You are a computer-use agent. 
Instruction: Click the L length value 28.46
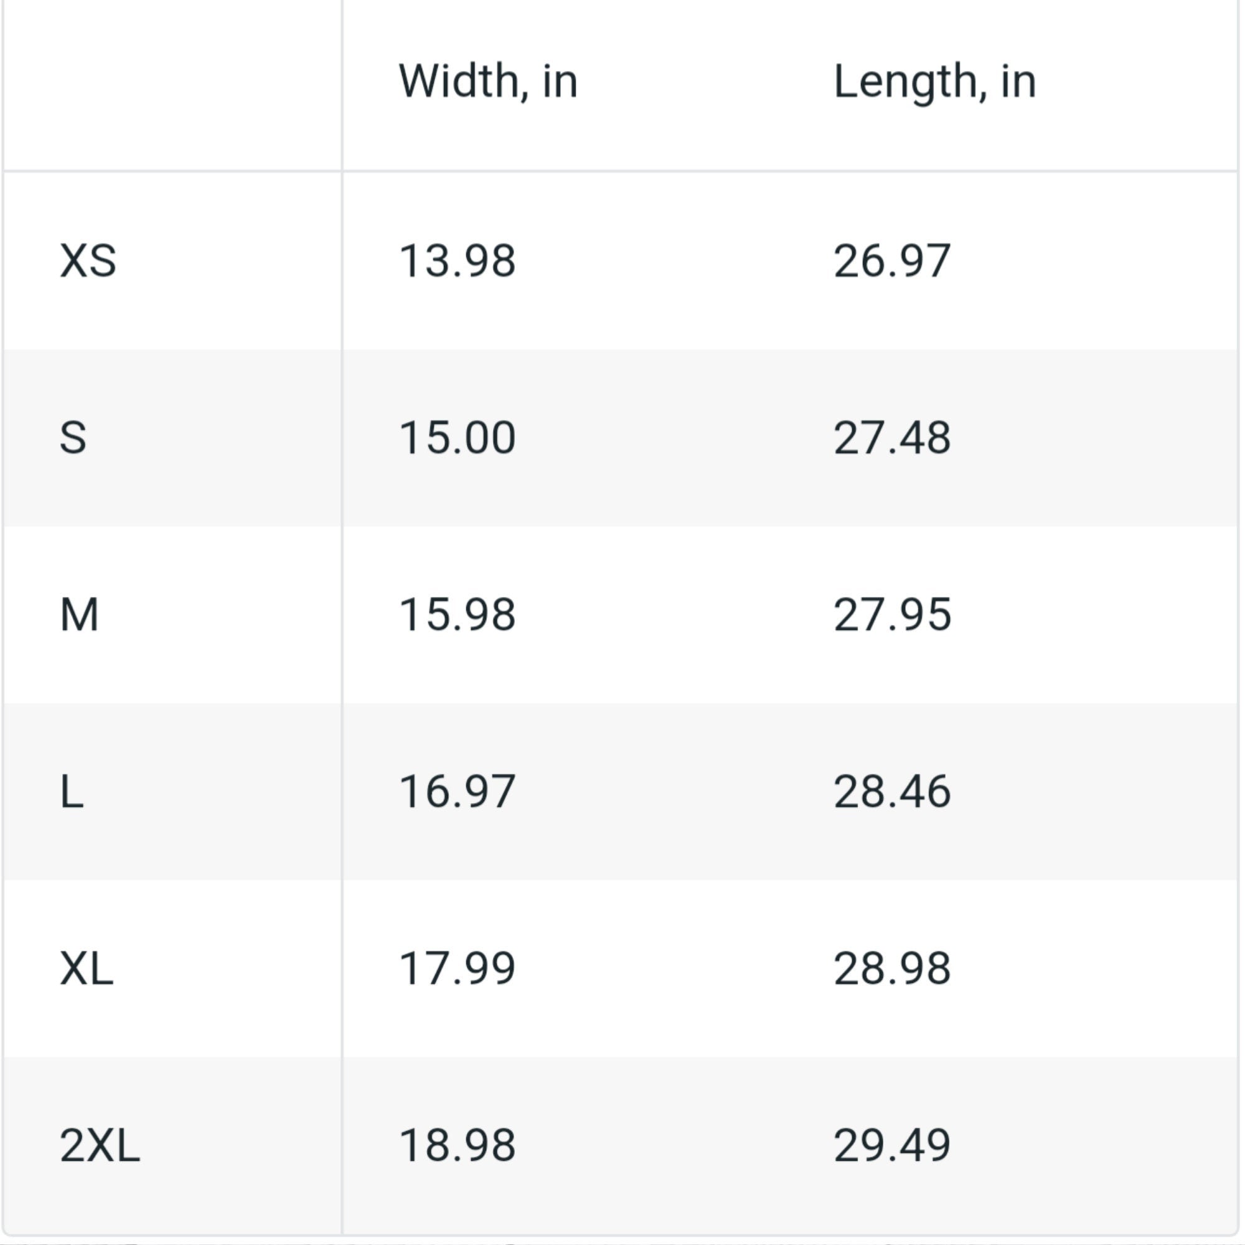tap(892, 791)
